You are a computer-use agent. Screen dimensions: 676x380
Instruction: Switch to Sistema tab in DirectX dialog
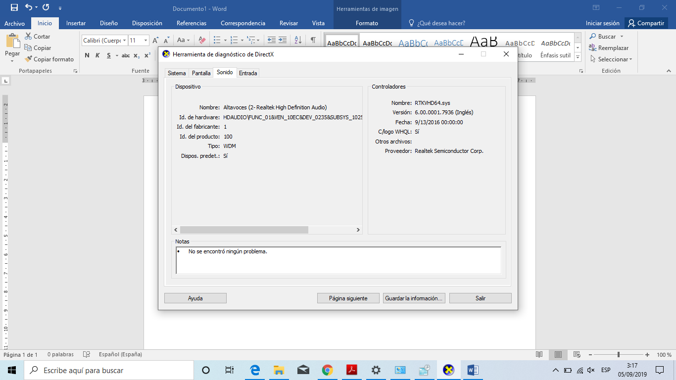[177, 73]
